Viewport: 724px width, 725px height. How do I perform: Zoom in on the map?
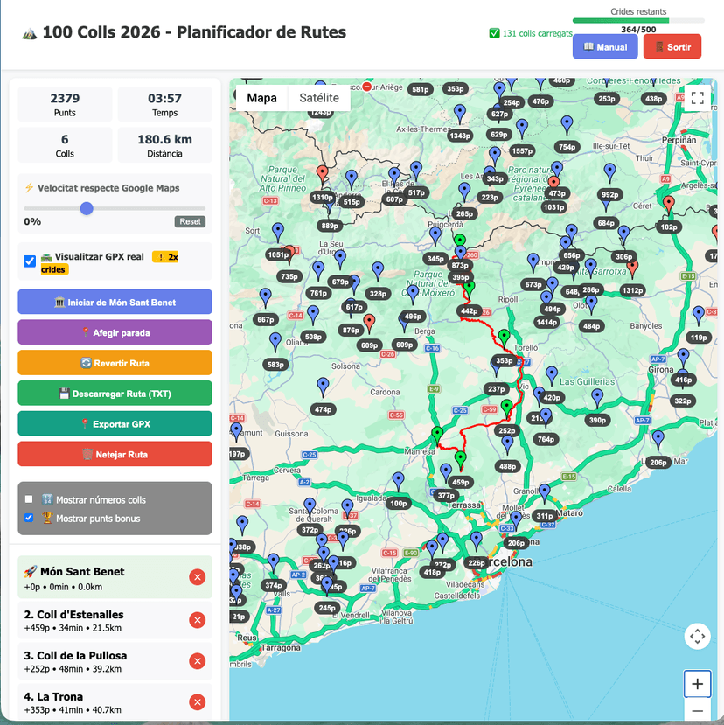tap(697, 683)
